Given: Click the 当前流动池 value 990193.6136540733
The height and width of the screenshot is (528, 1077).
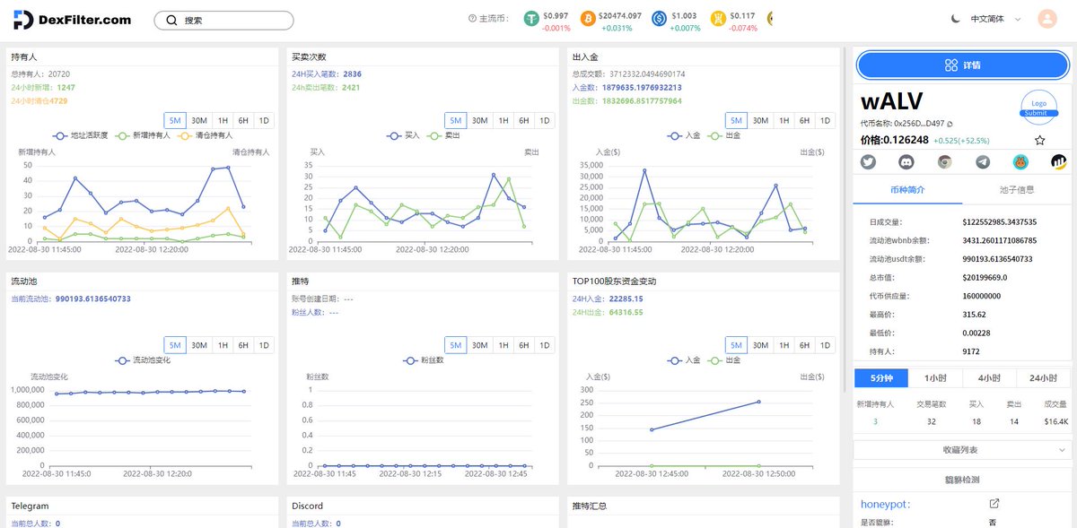Looking at the screenshot, I should point(92,299).
